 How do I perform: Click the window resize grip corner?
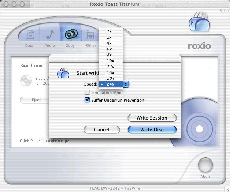(227, 189)
